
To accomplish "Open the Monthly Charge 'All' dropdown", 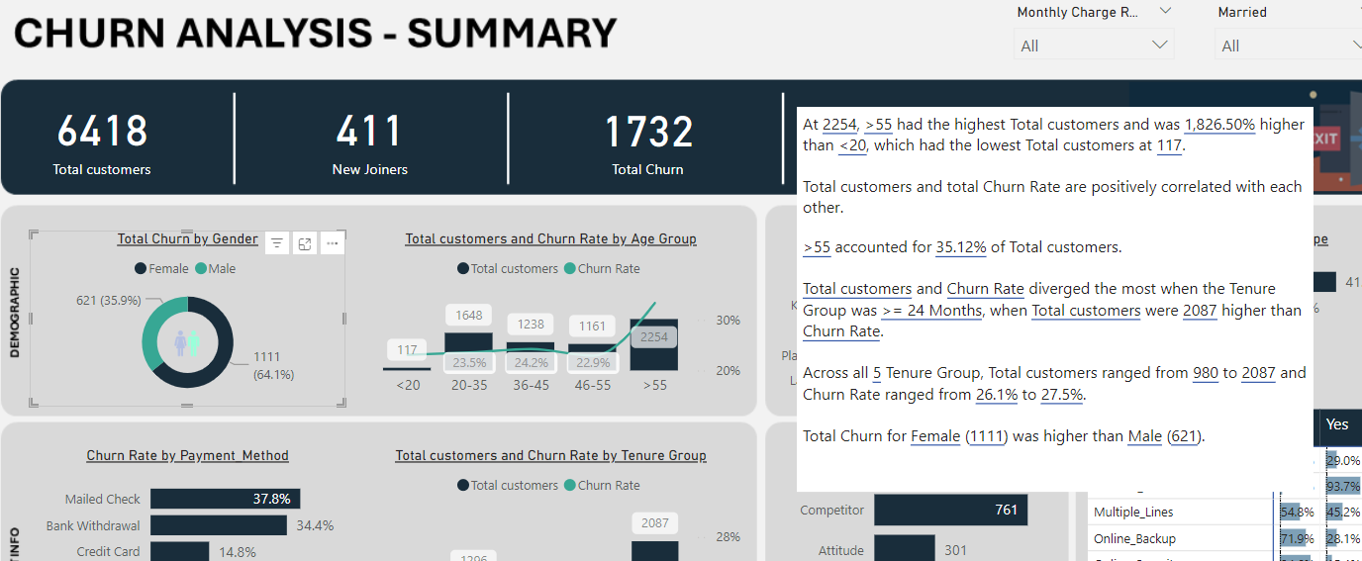I will 1094,46.
